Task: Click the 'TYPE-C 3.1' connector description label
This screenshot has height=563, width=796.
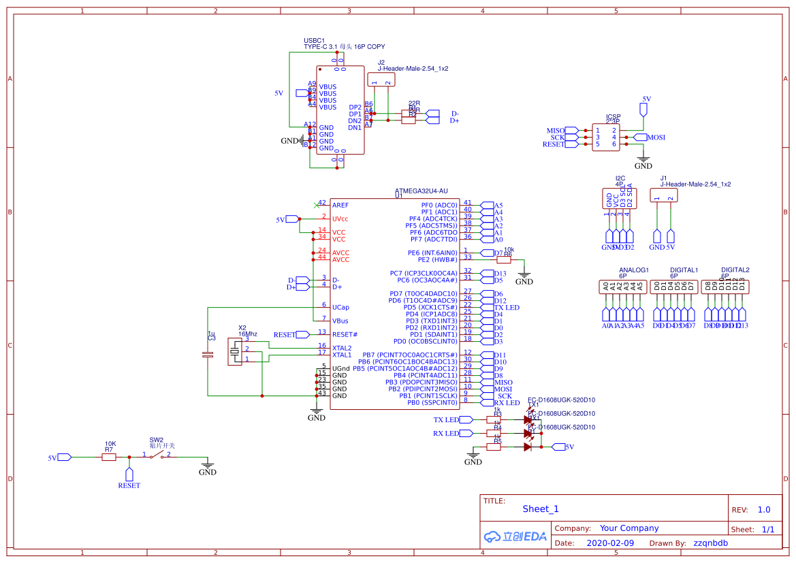Action: pos(344,47)
